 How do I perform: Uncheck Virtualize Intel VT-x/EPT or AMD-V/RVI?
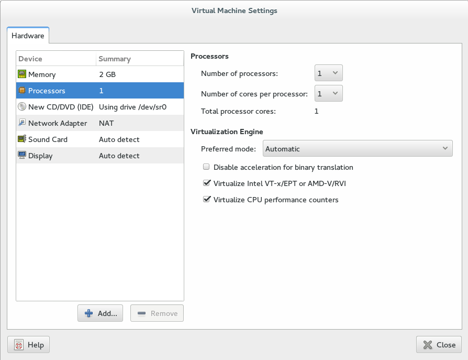point(207,183)
